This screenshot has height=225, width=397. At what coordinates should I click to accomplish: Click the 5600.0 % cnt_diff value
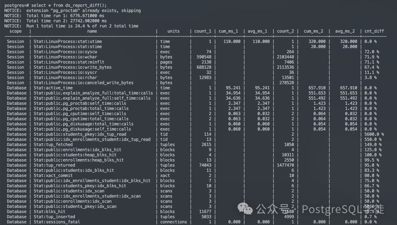tap(374, 134)
